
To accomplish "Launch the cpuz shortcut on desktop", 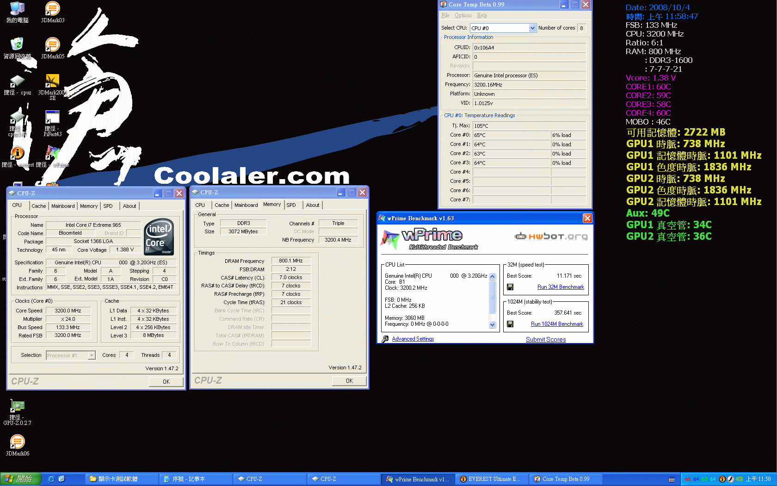I will point(17,85).
